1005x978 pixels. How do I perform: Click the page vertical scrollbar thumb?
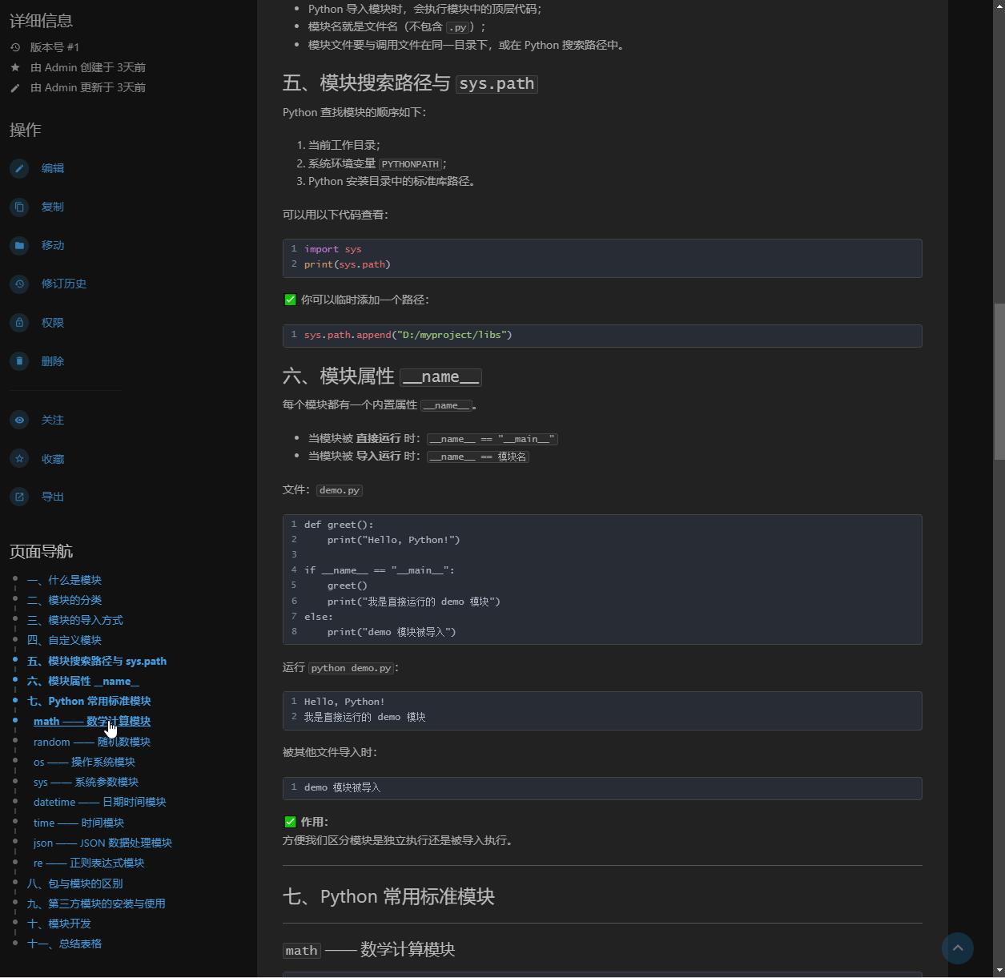(999, 382)
